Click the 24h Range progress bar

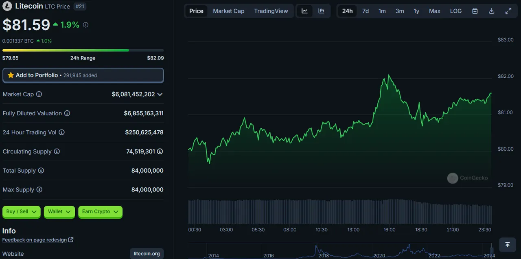tap(83, 50)
